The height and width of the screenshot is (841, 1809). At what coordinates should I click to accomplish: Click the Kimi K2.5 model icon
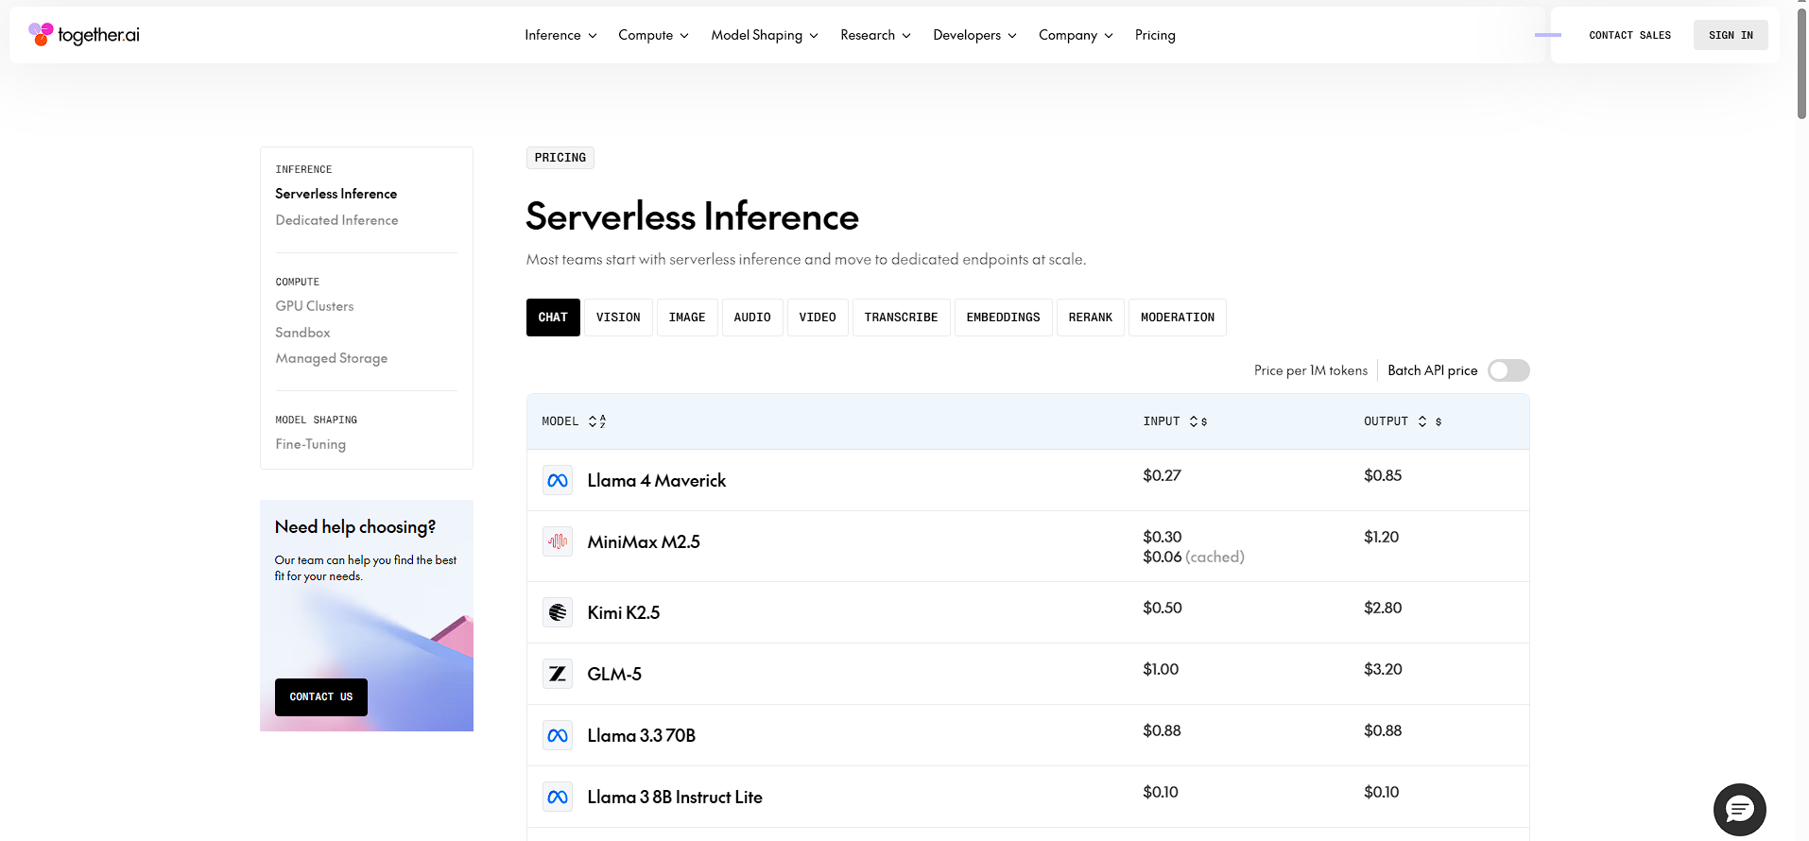tap(558, 612)
